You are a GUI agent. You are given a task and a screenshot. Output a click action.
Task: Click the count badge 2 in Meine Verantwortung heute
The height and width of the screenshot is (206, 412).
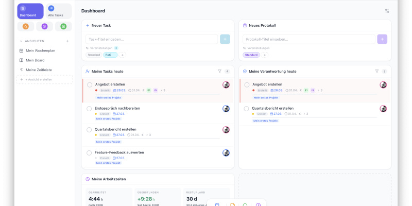coord(384,72)
